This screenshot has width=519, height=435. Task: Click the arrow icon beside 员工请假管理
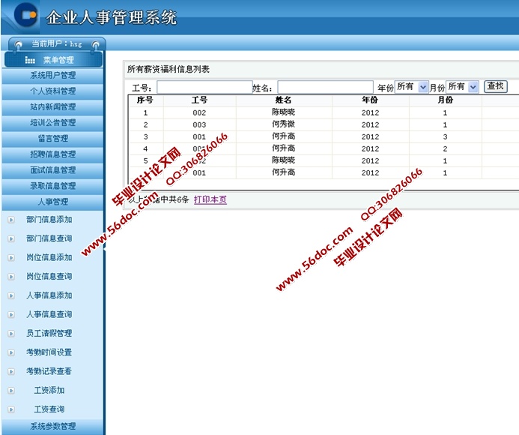pyautogui.click(x=10, y=334)
